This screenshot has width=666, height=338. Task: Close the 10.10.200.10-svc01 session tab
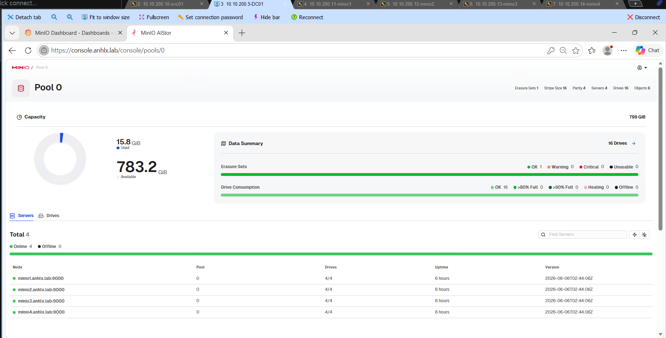202,4
